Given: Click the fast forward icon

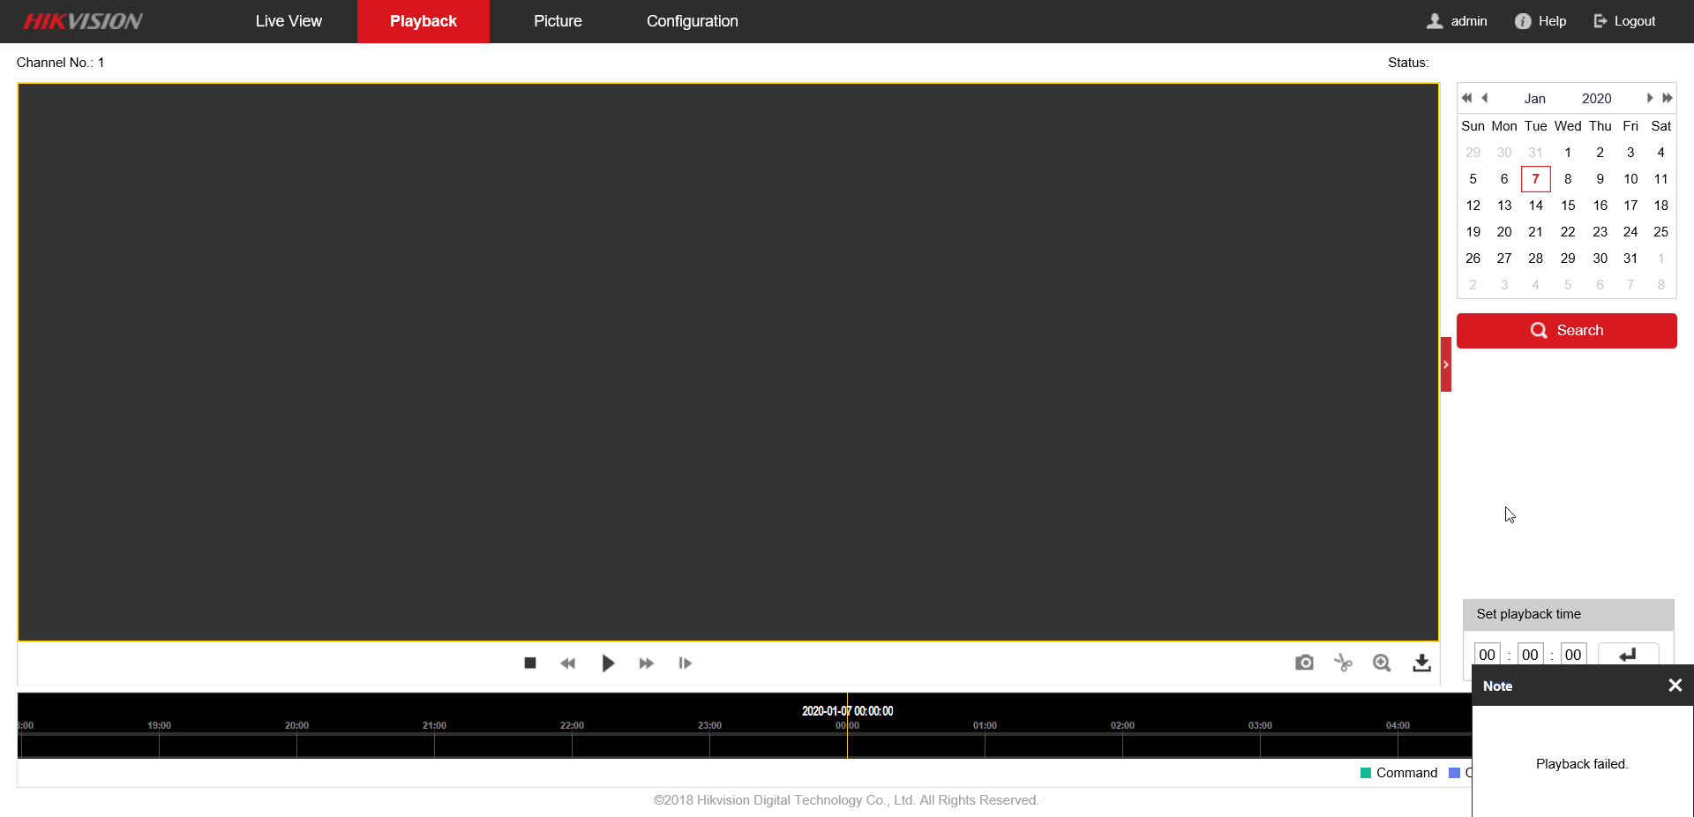Looking at the screenshot, I should 646,663.
